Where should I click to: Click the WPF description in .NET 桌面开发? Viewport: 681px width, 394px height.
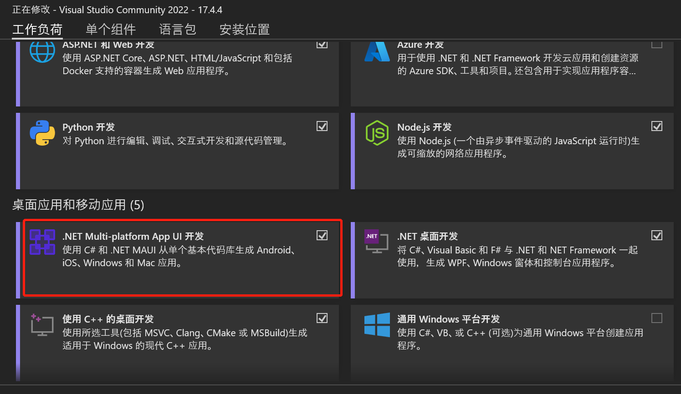pyautogui.click(x=517, y=257)
